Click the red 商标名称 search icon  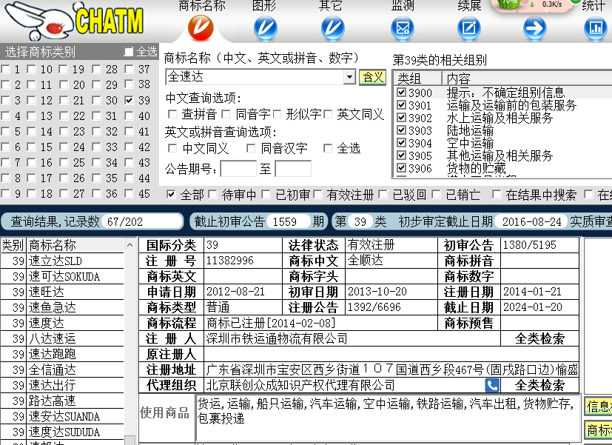coord(201,27)
